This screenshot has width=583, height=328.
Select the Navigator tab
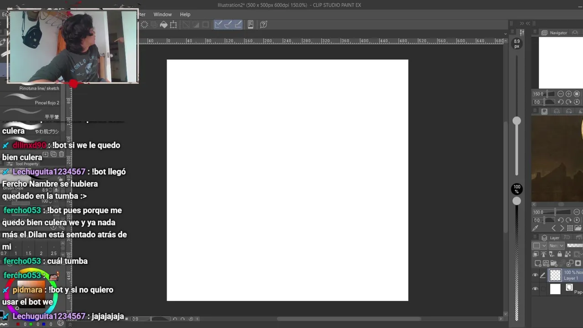point(554,33)
